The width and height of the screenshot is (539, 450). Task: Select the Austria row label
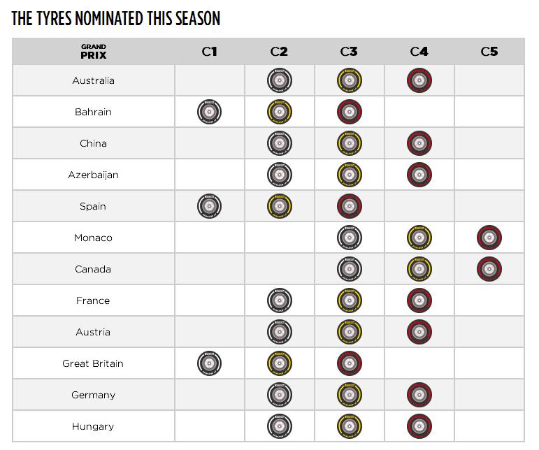(x=93, y=333)
